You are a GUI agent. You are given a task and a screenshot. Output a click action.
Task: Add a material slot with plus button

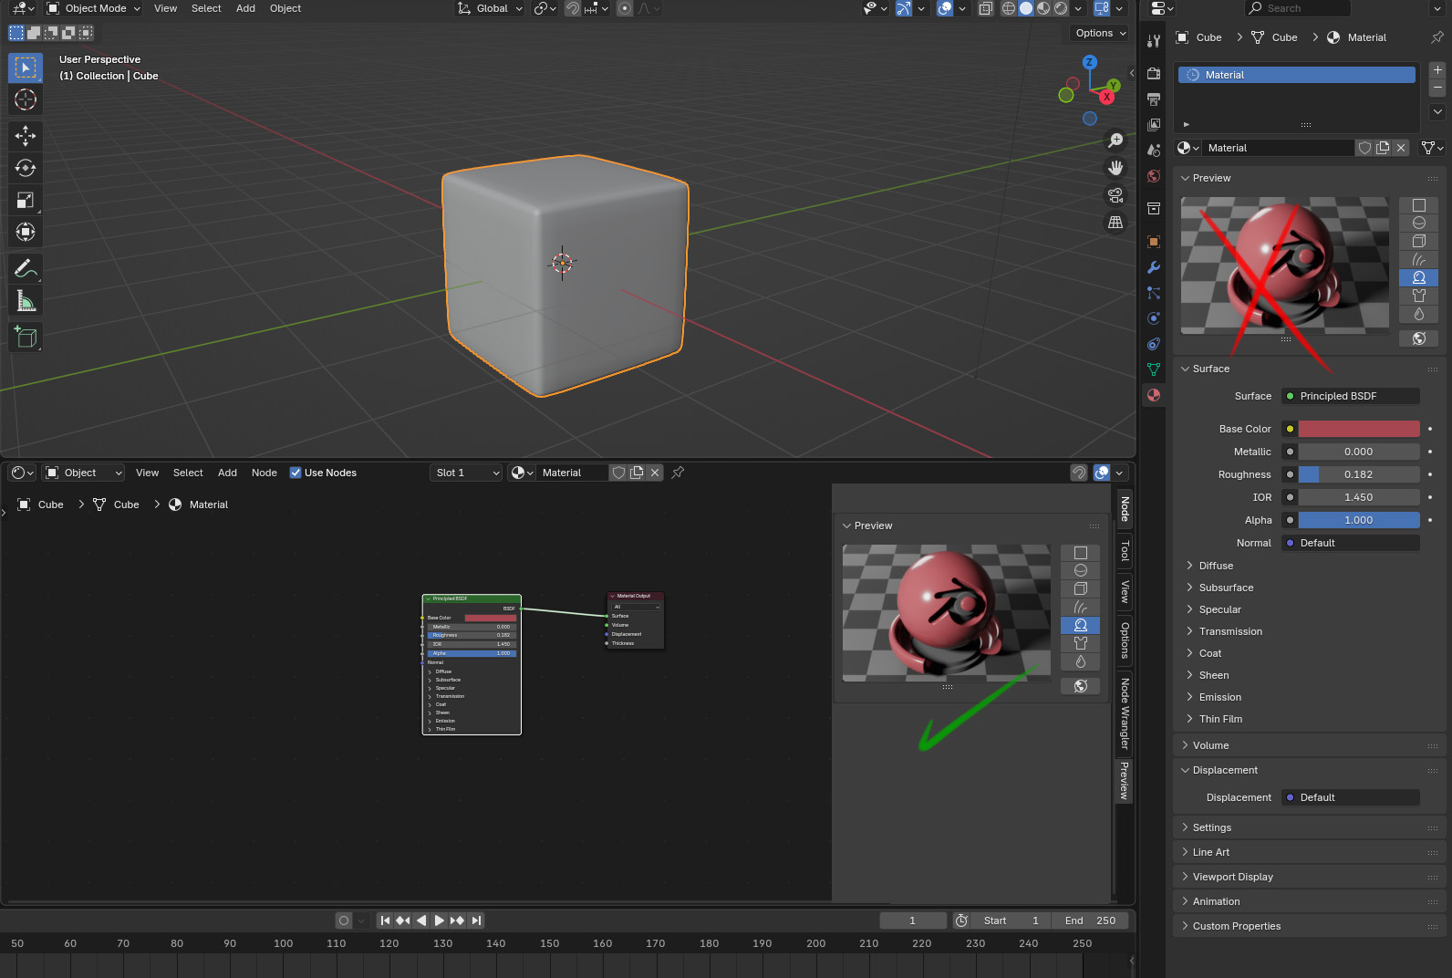(1437, 70)
